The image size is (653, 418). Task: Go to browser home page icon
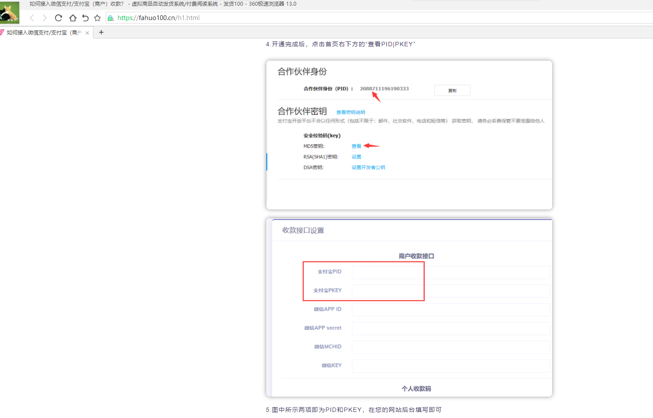pyautogui.click(x=72, y=18)
